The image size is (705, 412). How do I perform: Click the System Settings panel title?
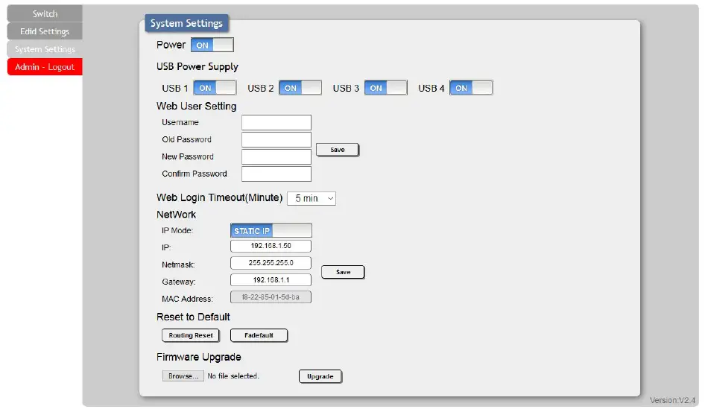[x=186, y=23]
